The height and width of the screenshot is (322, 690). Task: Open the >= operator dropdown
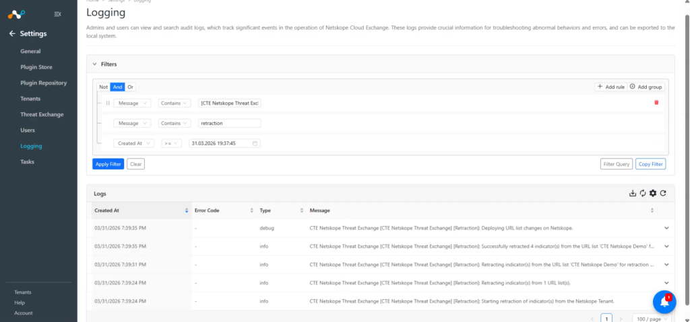tap(171, 143)
